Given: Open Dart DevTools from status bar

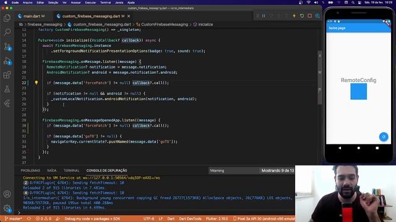Looking at the screenshot, I should pyautogui.click(x=190, y=219).
